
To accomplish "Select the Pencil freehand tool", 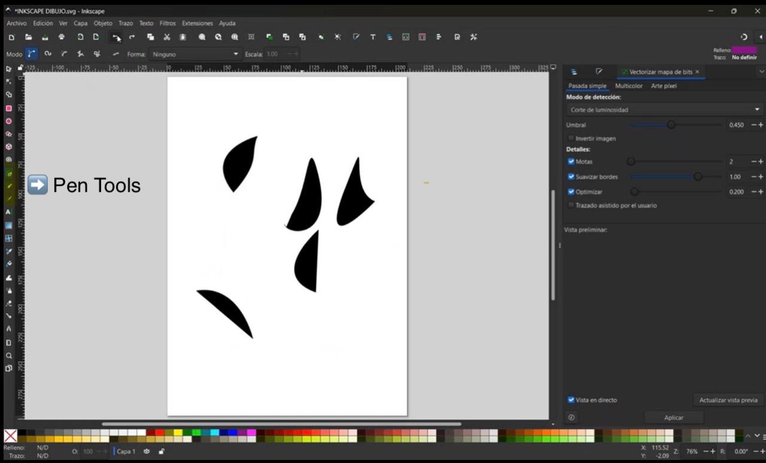I will (8, 186).
